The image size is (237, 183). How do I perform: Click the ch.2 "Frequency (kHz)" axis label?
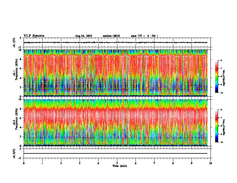click(16, 119)
